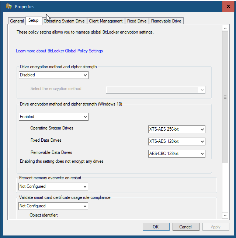Click 'Drive encryption method and cipher strength (Windows 10)' heading
Screen dimensions: 236x238
71,104
